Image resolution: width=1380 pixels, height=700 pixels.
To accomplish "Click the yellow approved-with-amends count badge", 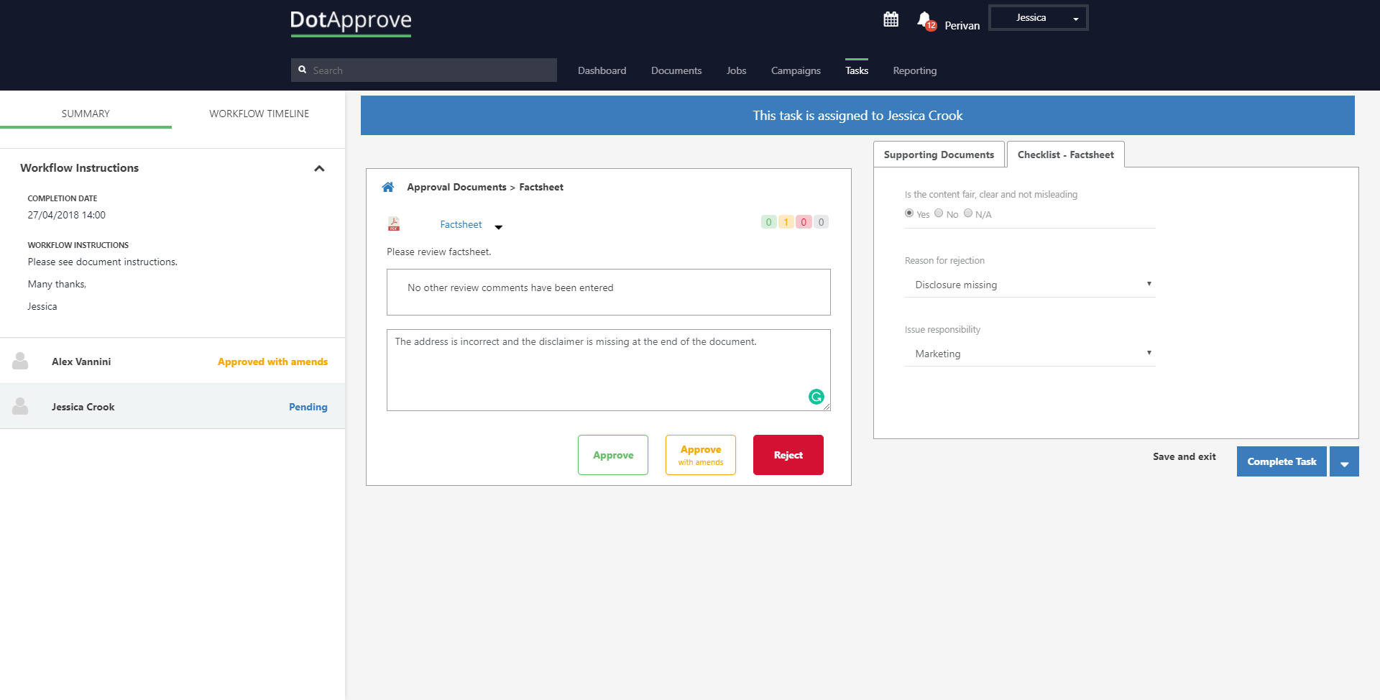I will click(786, 222).
